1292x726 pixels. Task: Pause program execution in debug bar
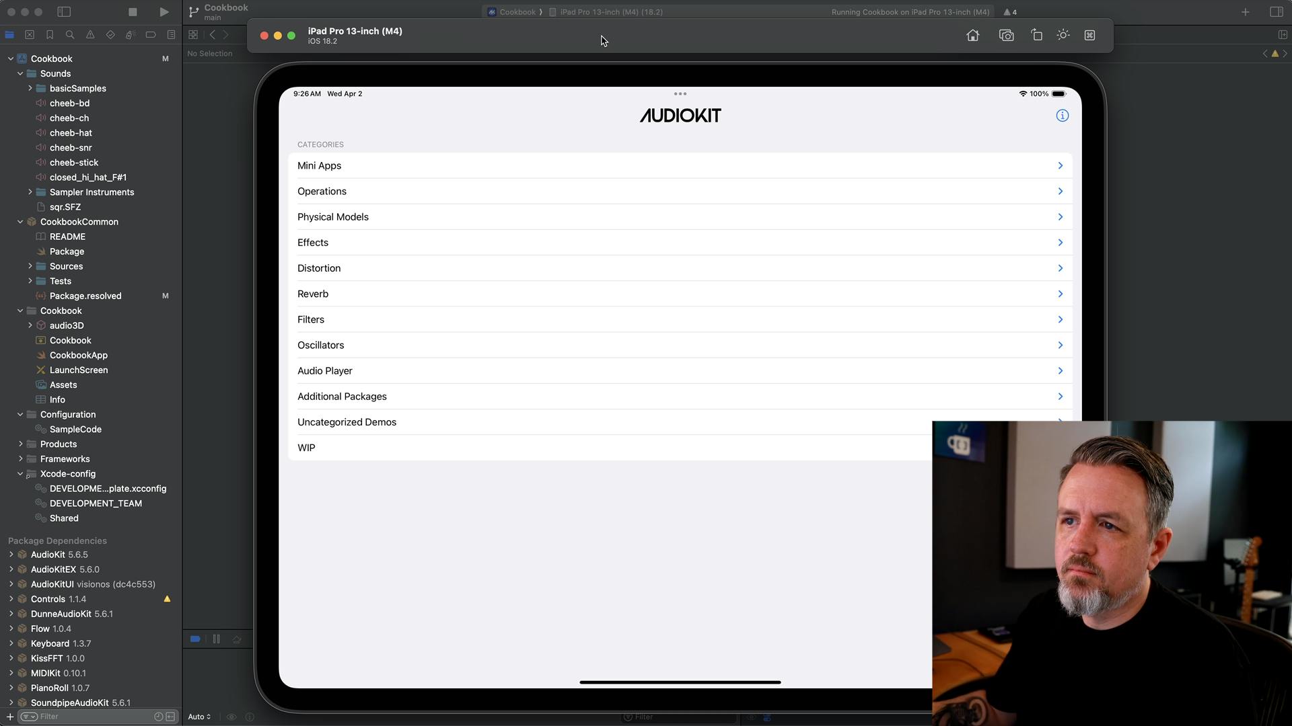[216, 639]
